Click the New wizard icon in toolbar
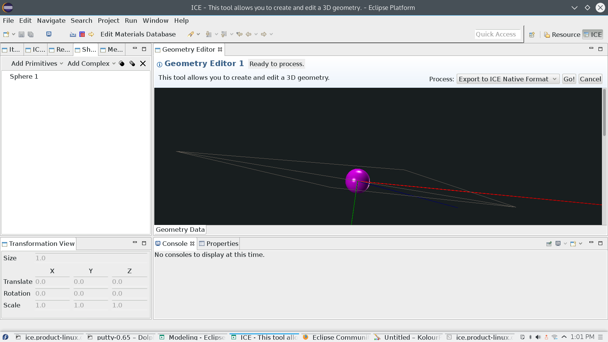The height and width of the screenshot is (342, 608). [6, 34]
